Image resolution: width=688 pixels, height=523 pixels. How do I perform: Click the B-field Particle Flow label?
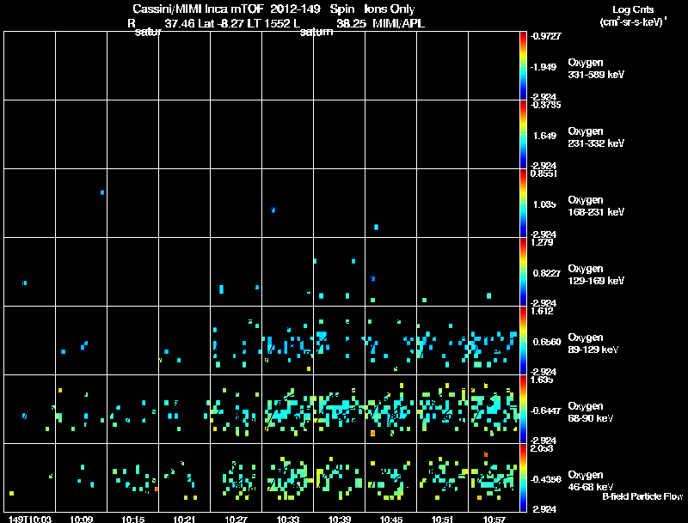click(642, 496)
